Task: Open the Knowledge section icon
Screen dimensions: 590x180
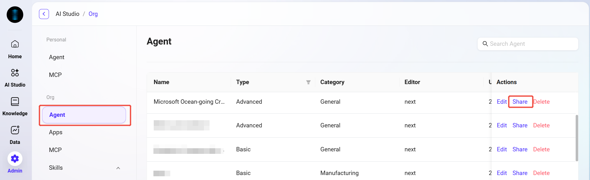Action: pyautogui.click(x=15, y=102)
